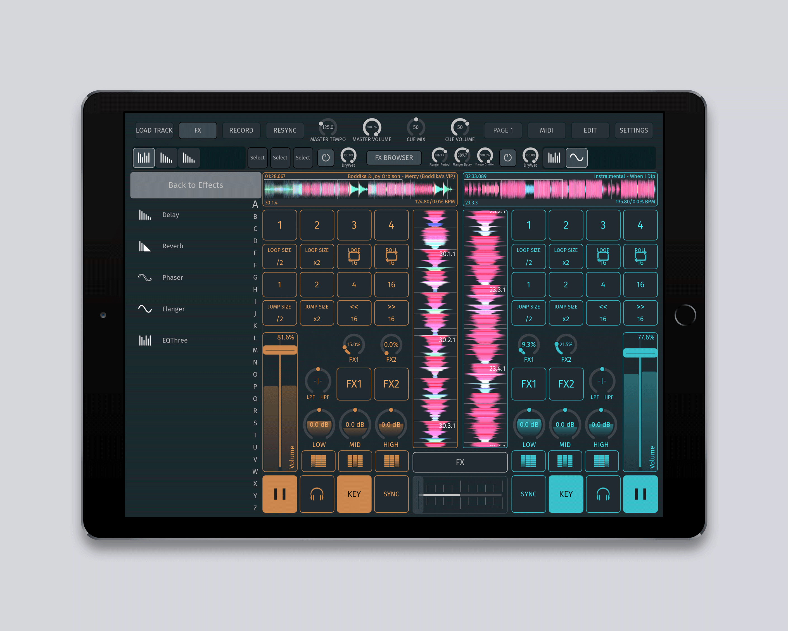
Task: Trigger left deck hot cue 1
Action: pos(280,225)
